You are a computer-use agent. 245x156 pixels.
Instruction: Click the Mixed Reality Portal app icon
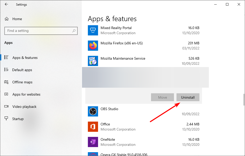[x=93, y=30]
